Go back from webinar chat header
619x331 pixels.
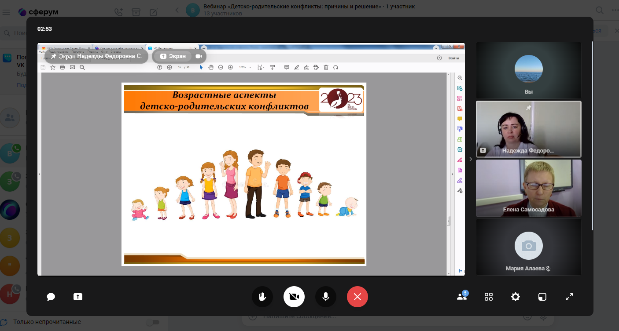(x=177, y=10)
